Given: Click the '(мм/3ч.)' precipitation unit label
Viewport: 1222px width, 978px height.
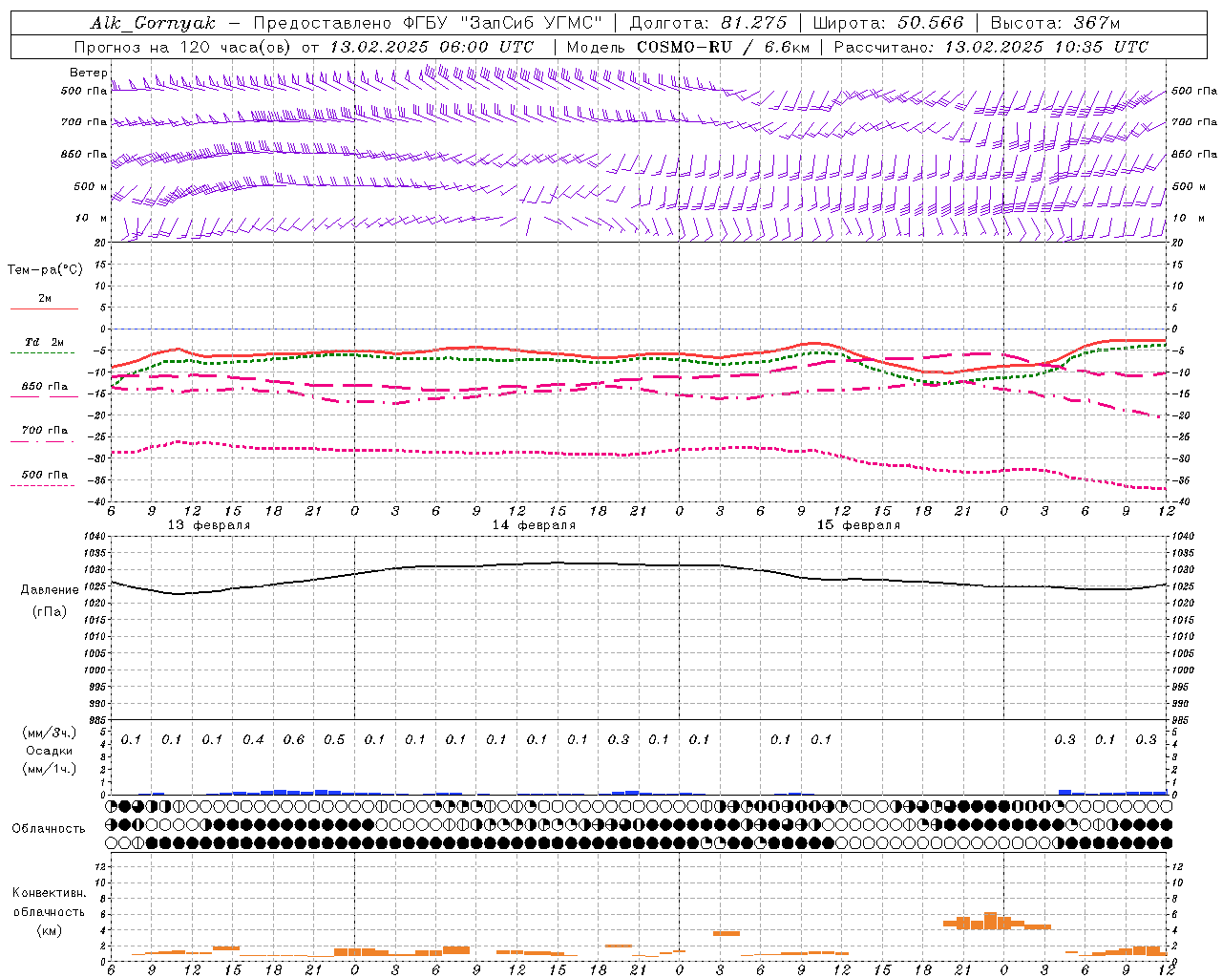Looking at the screenshot, I should pos(50,733).
